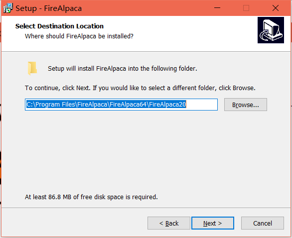Click 'To continue, click Next' instruction text
The image size is (292, 238).
pyautogui.click(x=140, y=88)
